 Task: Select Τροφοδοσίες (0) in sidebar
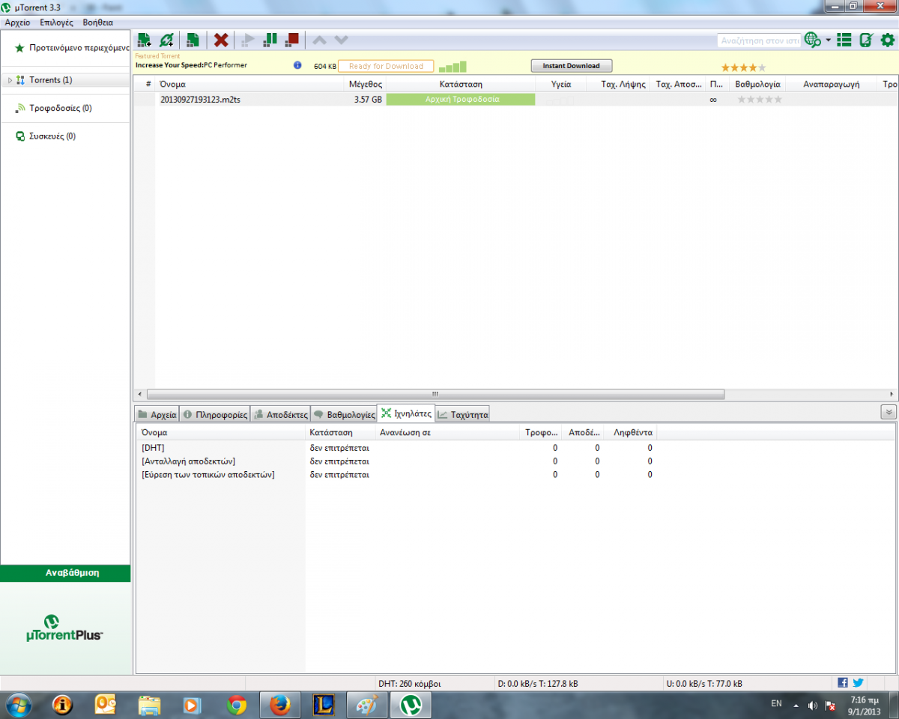[x=60, y=109]
